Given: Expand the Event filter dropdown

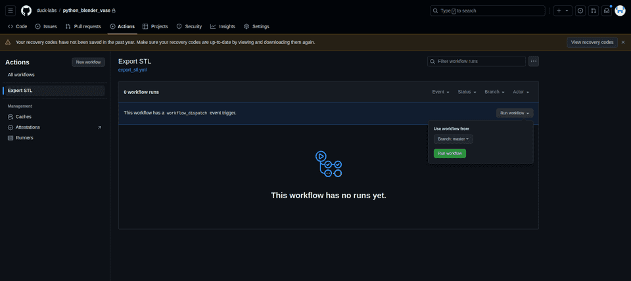Looking at the screenshot, I should click(440, 92).
